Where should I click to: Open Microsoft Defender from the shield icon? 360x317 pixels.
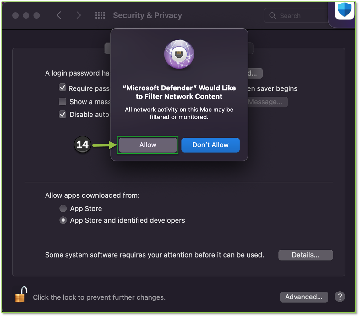tap(344, 10)
